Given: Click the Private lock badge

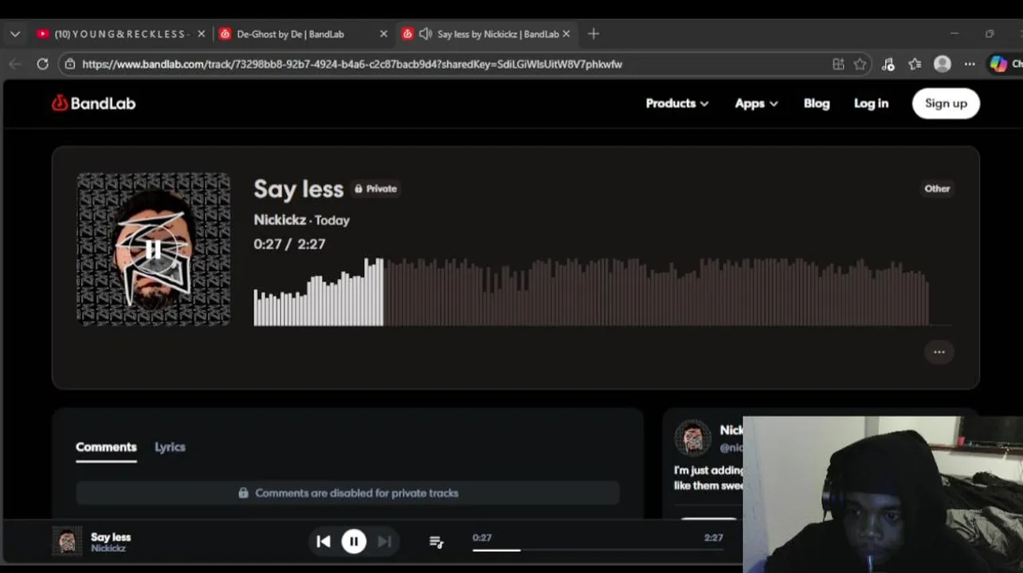Looking at the screenshot, I should 375,189.
